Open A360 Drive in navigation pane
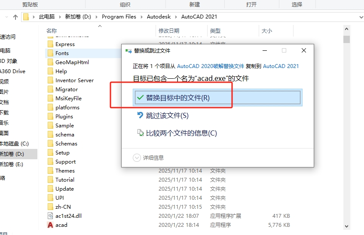This screenshot has width=364, height=235. tap(13, 71)
